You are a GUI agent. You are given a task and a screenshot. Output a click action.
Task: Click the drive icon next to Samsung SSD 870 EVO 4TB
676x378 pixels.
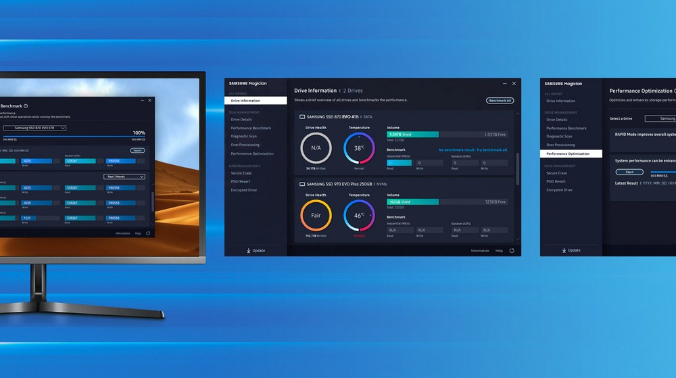[301, 117]
